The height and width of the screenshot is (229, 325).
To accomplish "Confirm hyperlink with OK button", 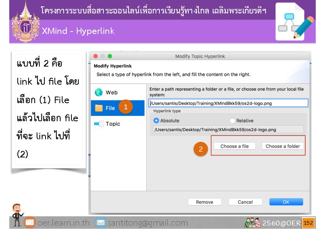I will pos(286,202).
